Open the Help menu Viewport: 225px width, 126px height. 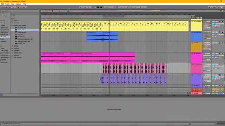click(24, 4)
